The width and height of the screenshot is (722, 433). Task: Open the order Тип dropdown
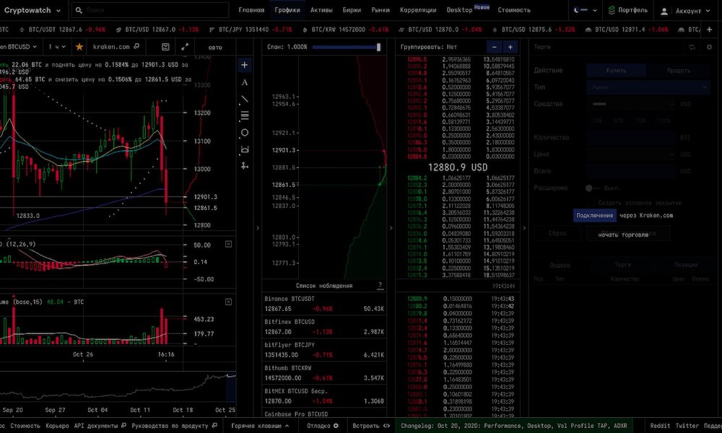coord(648,87)
